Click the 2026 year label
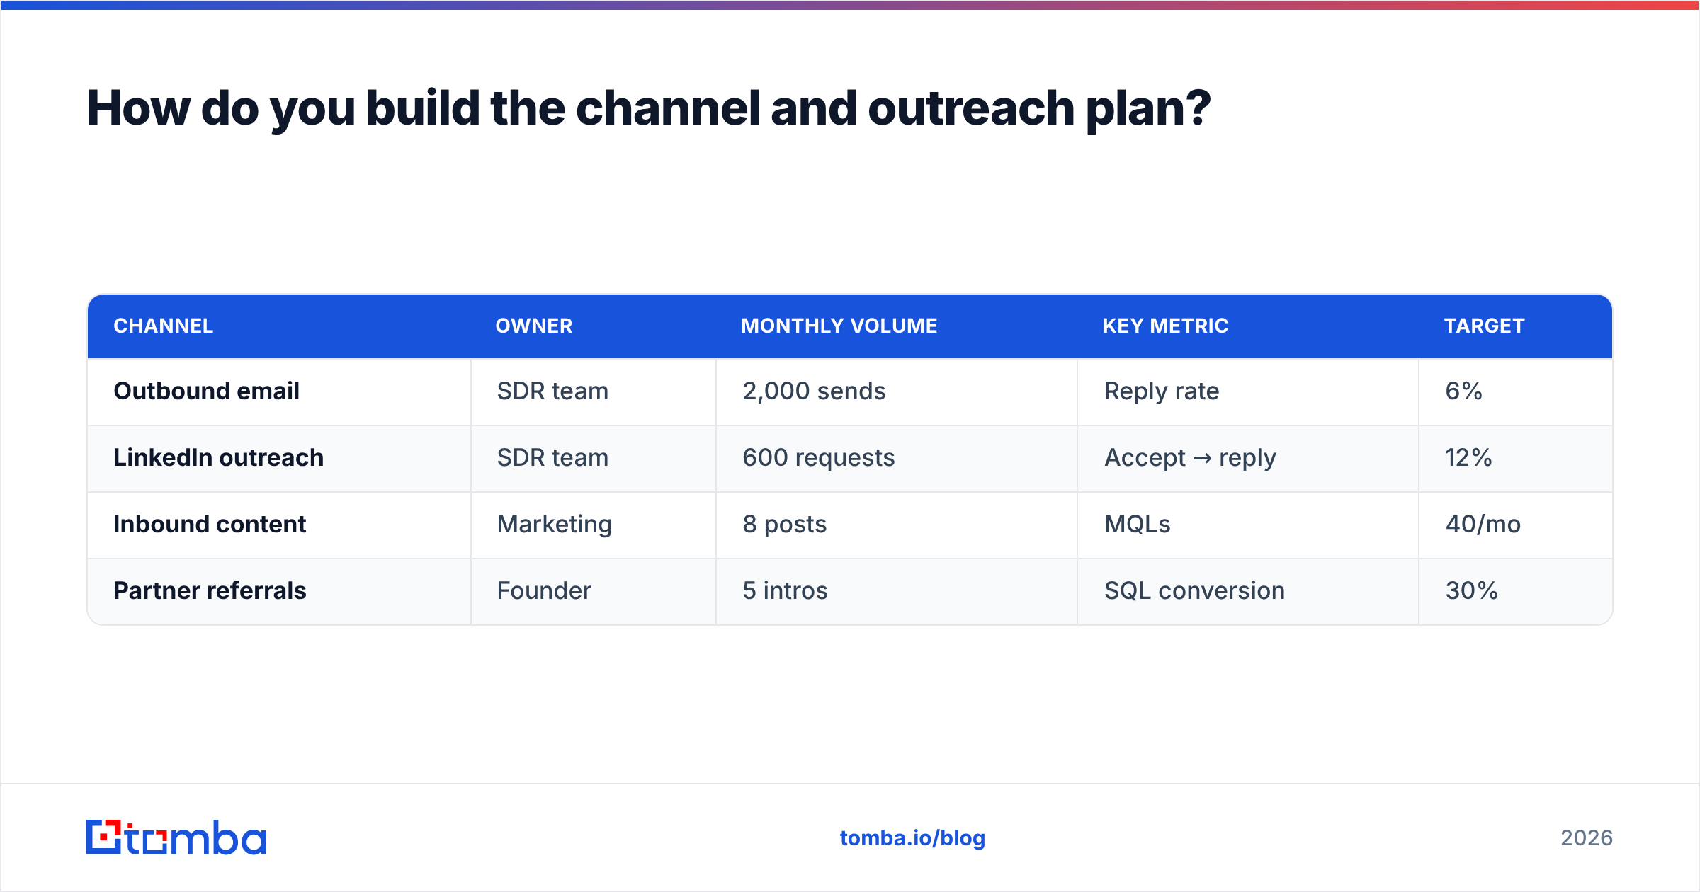The image size is (1700, 892). [x=1587, y=838]
